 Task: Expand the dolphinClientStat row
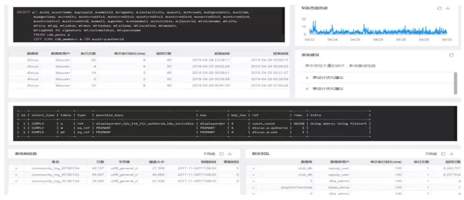254,187
